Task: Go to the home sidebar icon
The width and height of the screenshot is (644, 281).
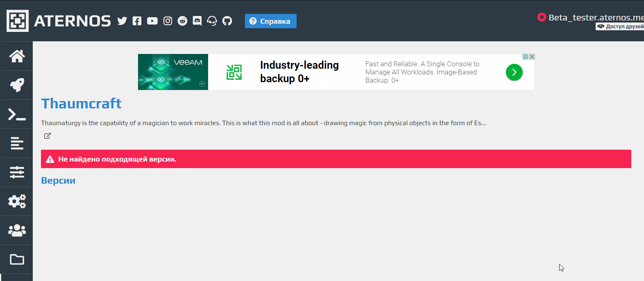Action: click(17, 56)
